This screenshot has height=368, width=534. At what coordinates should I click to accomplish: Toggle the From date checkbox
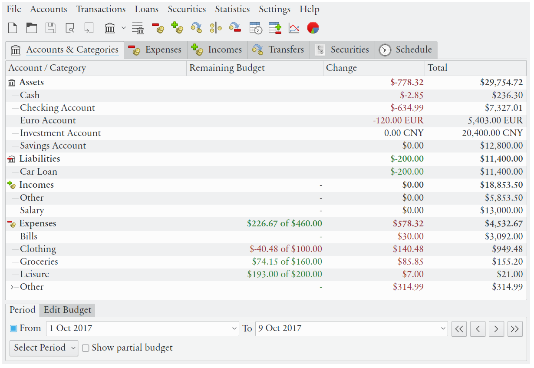point(13,328)
